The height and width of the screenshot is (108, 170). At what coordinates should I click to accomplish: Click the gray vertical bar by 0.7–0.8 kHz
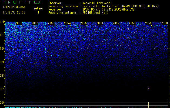(x=5, y=83)
